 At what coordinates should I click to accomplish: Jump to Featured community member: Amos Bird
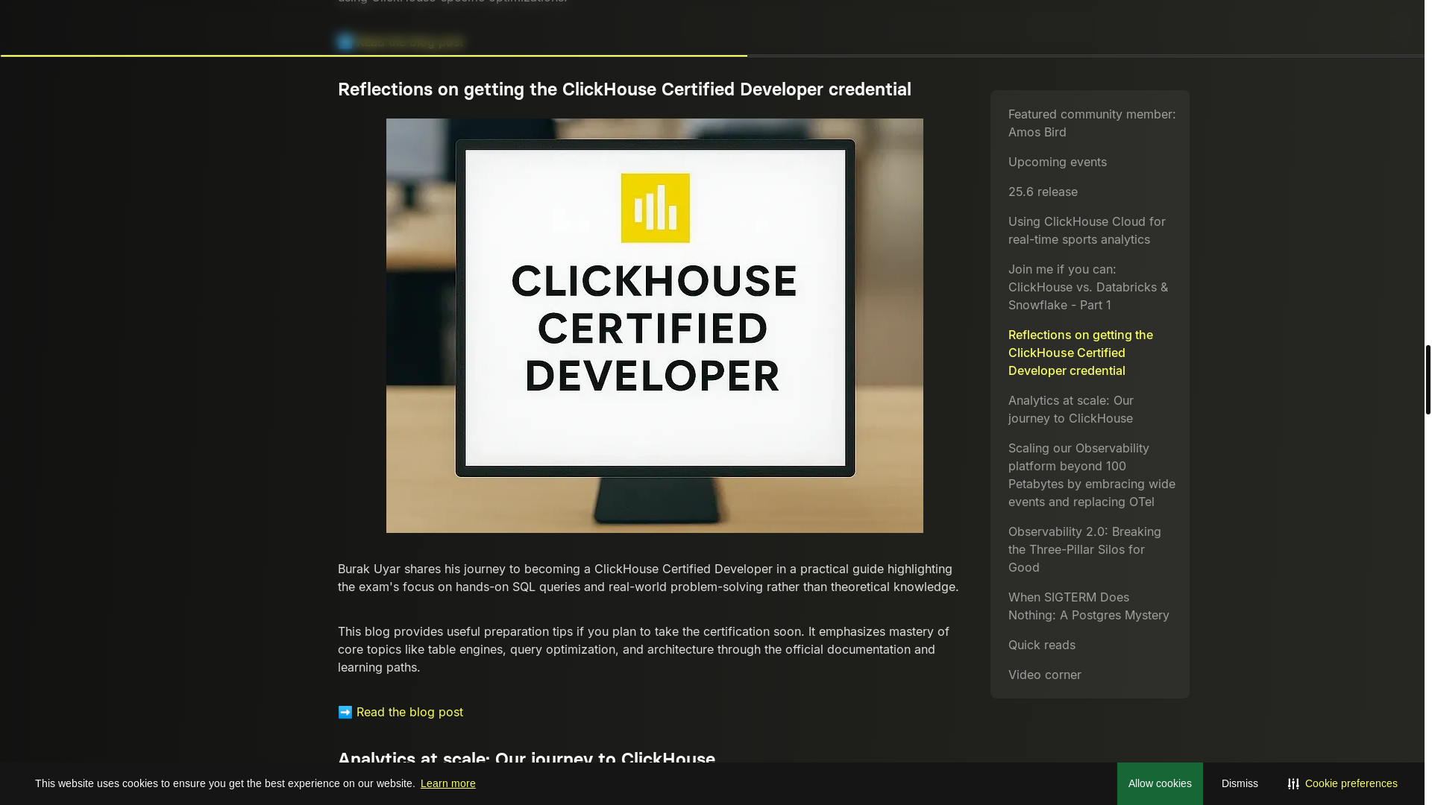point(1091,123)
